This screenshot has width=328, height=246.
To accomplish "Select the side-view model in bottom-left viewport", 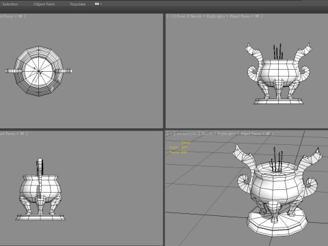I will (x=40, y=190).
